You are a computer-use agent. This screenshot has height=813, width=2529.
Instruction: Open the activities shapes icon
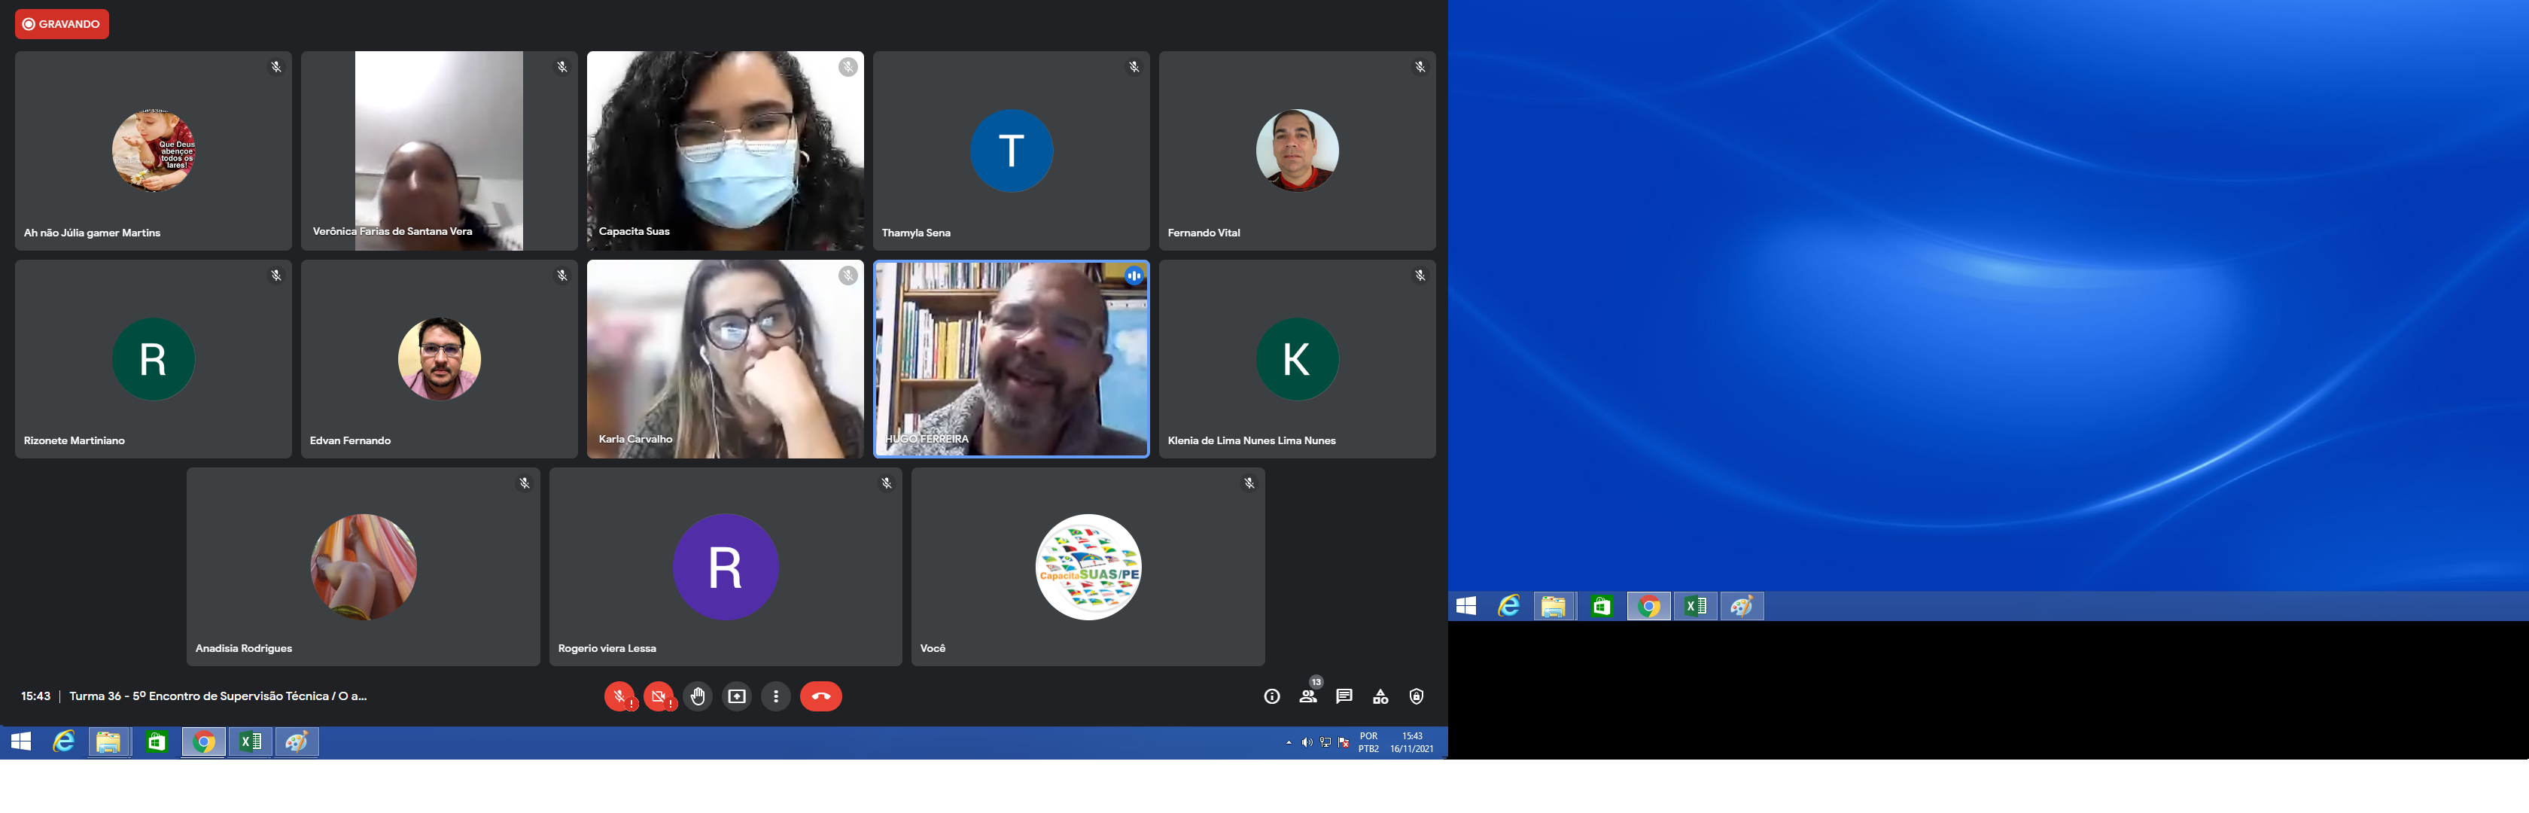[1380, 696]
